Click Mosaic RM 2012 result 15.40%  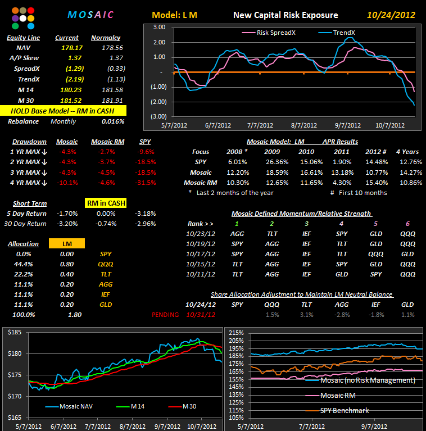377,183
